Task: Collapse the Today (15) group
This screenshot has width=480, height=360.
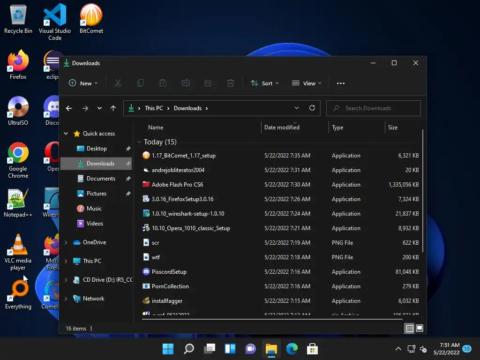Action: click(139, 142)
